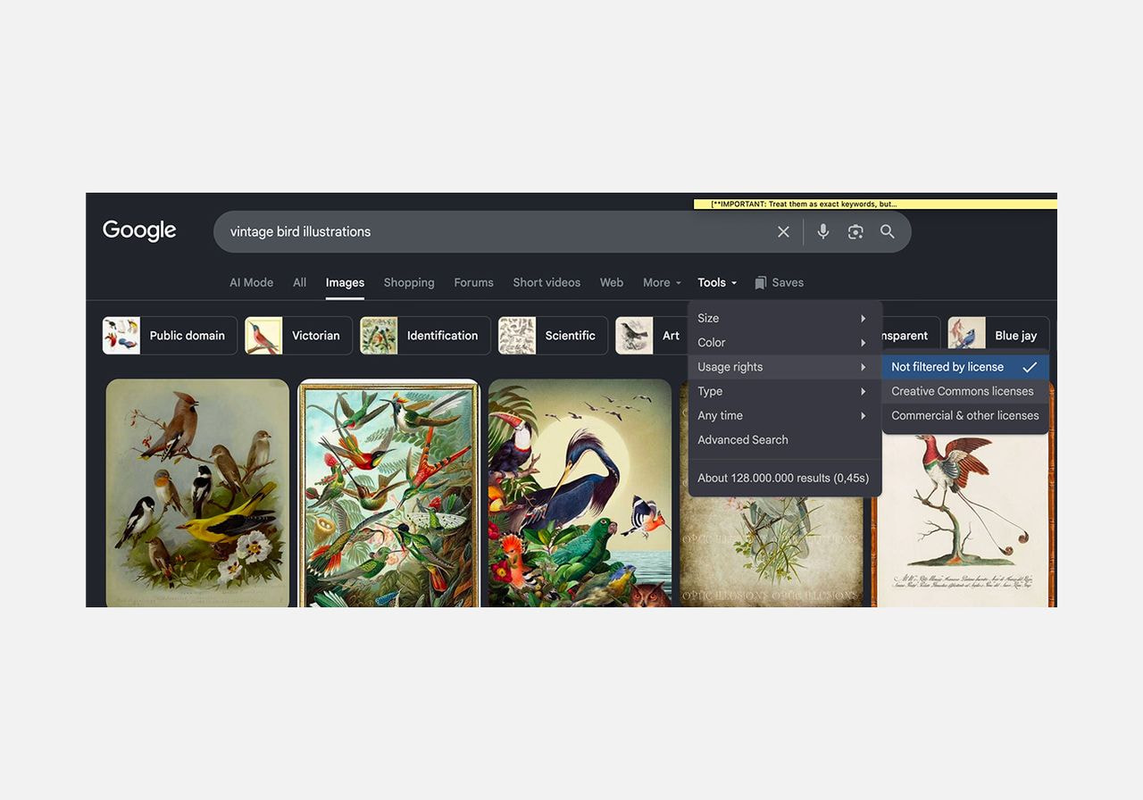Screen dimensions: 1143x800
Task: Click the Public domain chip thumbnail icon
Action: 121,336
